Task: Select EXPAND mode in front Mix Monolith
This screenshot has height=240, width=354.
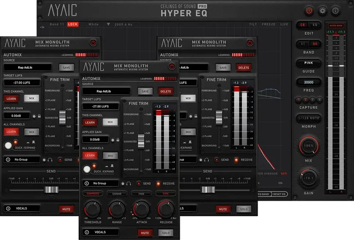Action: pyautogui.click(x=117, y=194)
